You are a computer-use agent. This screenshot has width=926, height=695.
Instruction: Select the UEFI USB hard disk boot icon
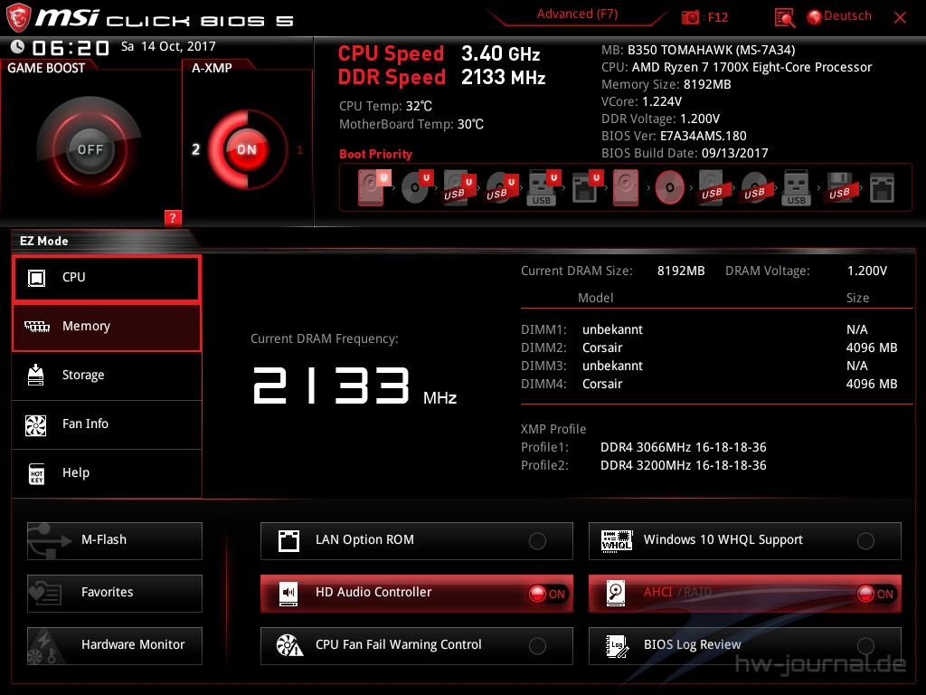click(458, 188)
